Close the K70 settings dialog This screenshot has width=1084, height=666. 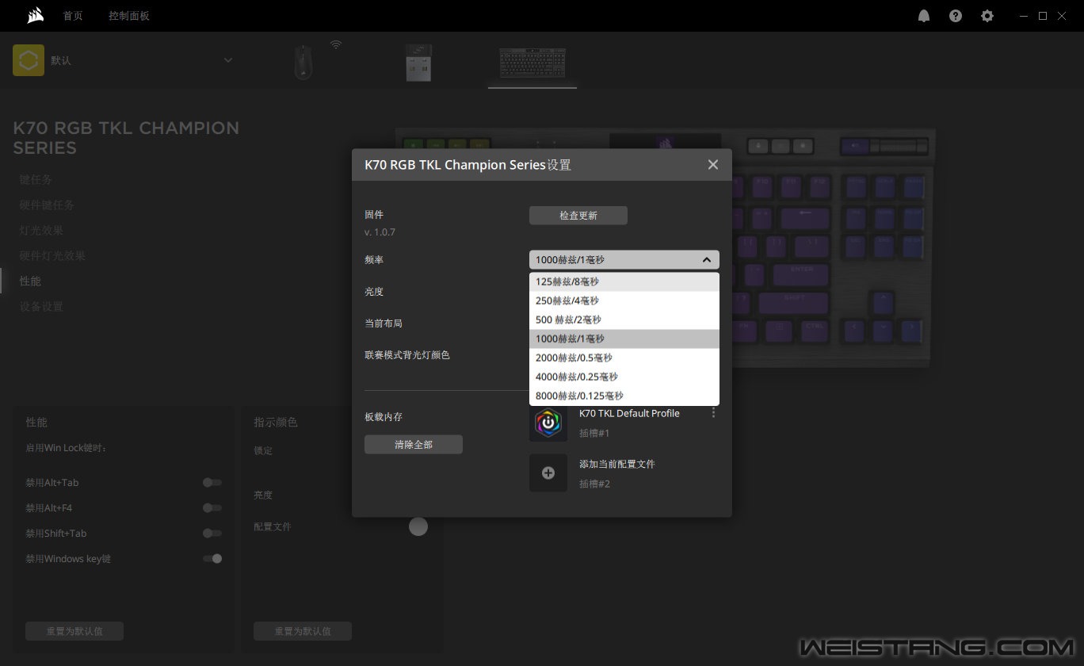coord(713,164)
